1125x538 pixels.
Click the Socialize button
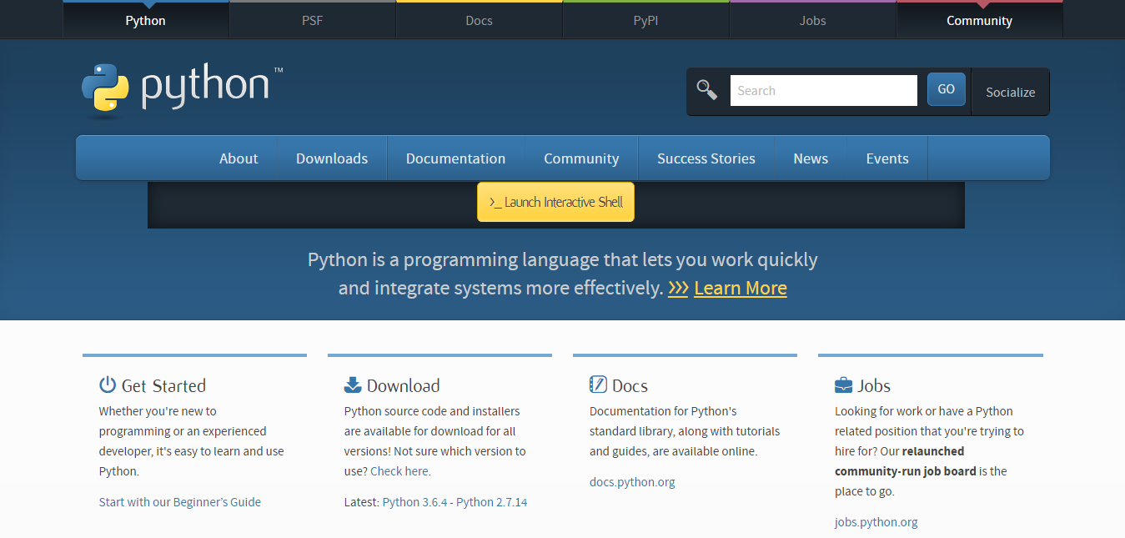(1010, 92)
